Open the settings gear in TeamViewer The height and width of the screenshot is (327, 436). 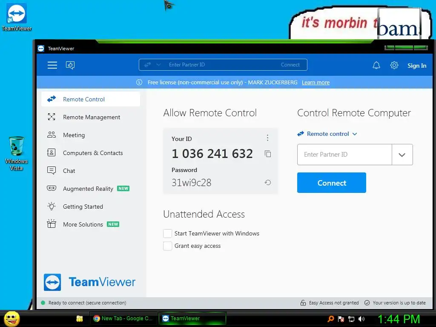pyautogui.click(x=394, y=65)
